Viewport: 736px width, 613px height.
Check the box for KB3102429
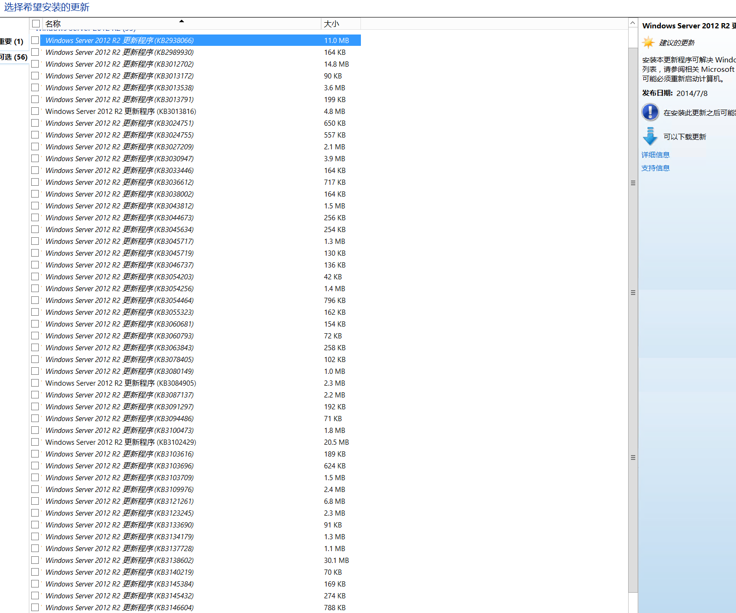pyautogui.click(x=35, y=442)
